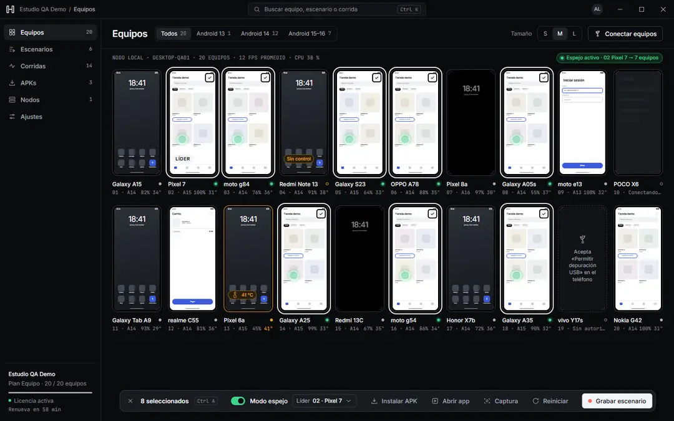Image resolution: width=674 pixels, height=421 pixels.
Task: Click the play icon beside Abrir app
Action: (x=435, y=401)
